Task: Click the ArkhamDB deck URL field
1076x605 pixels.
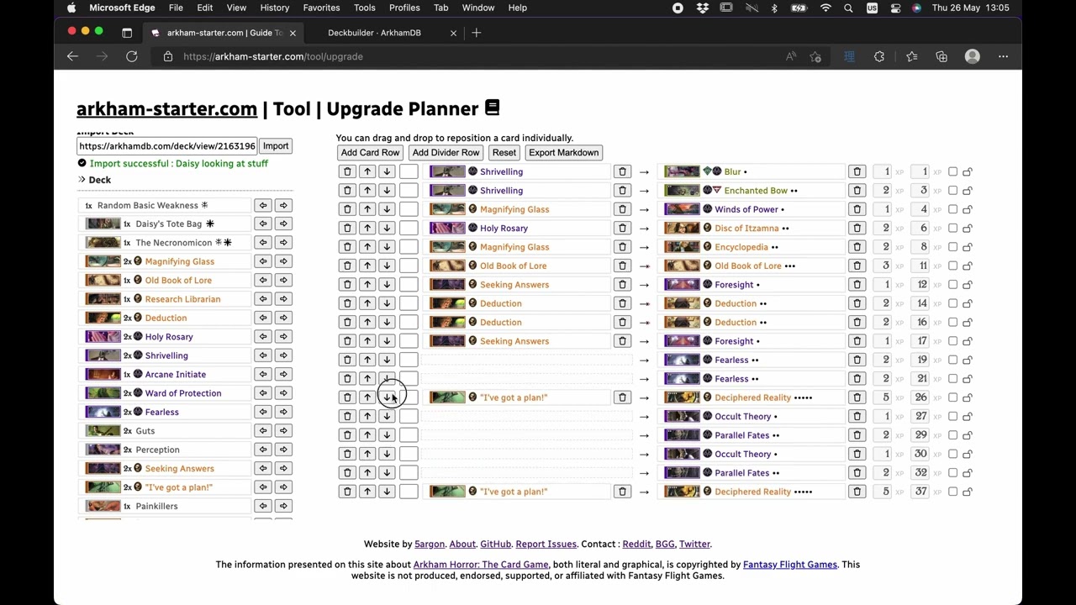Action: point(167,146)
